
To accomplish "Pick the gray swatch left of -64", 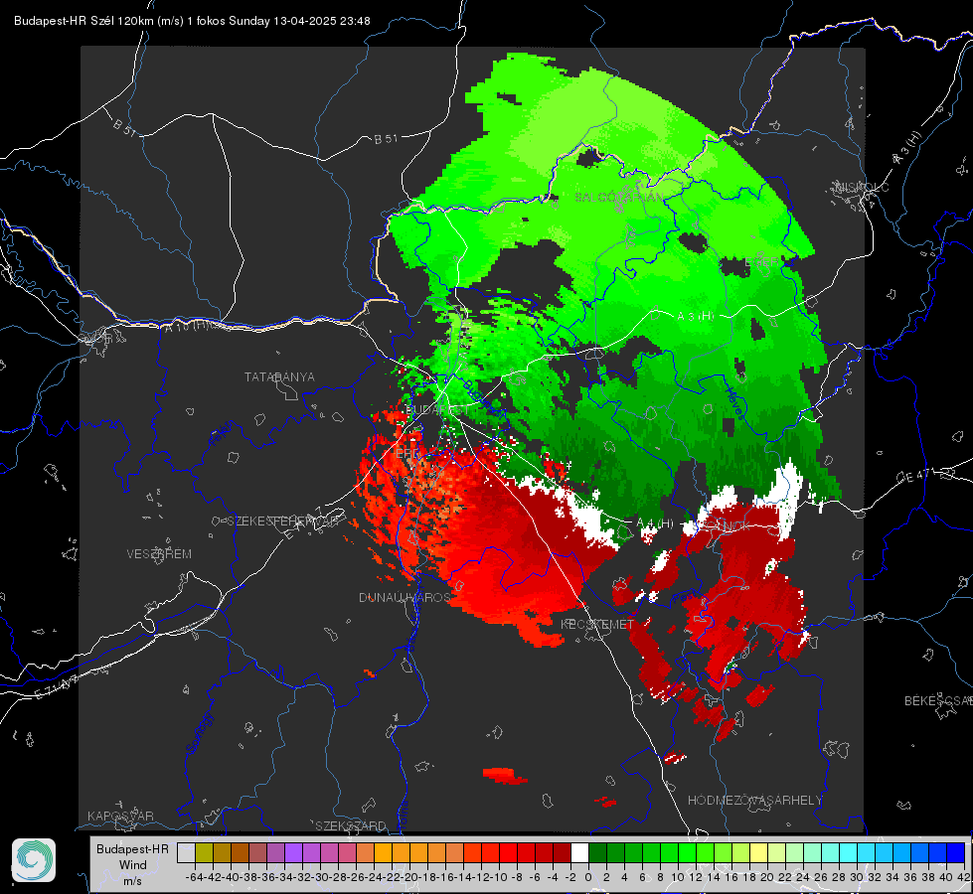I will pos(186,852).
